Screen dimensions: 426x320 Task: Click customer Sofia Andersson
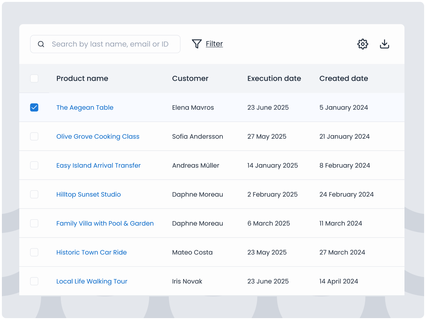click(198, 136)
